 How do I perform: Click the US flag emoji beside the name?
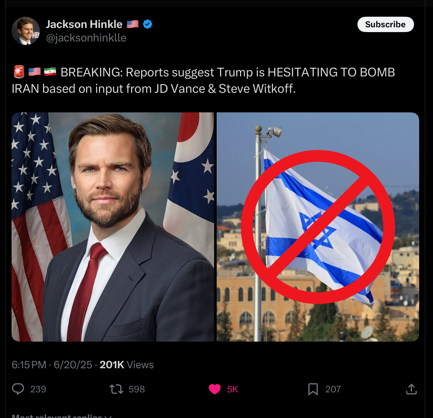(132, 24)
